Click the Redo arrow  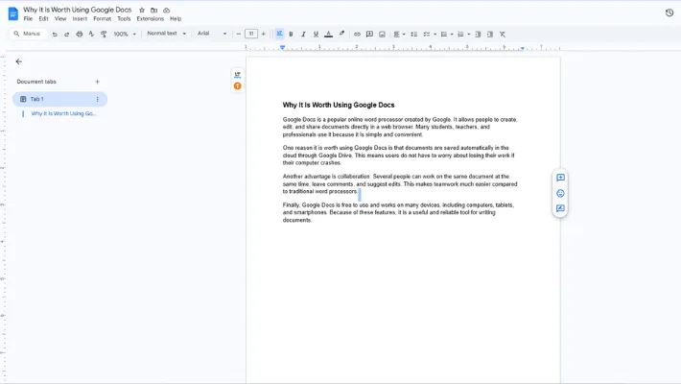[x=67, y=34]
